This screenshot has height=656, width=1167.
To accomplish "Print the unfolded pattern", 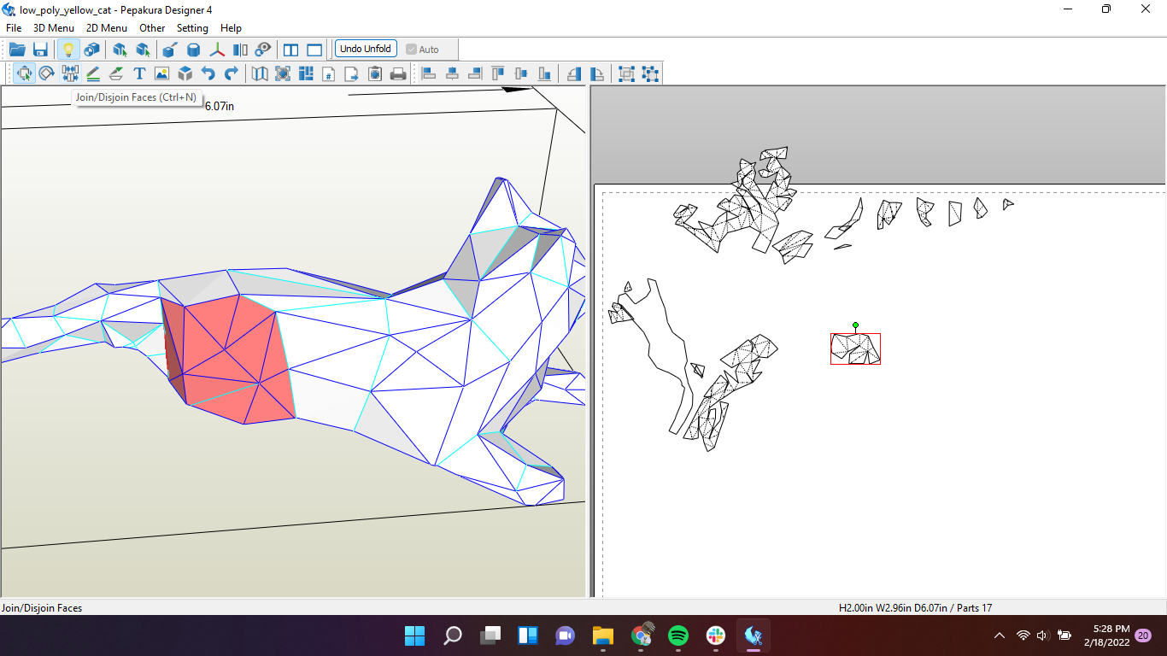I will [x=398, y=73].
